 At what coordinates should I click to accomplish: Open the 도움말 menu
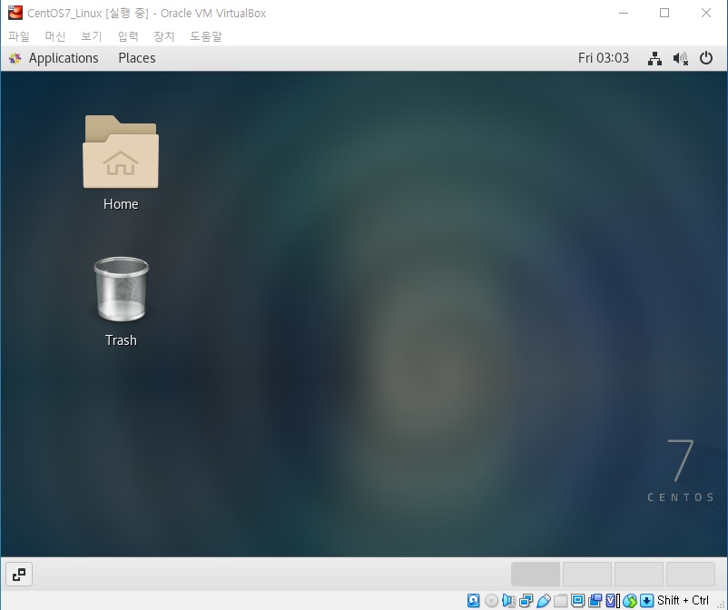tap(206, 36)
